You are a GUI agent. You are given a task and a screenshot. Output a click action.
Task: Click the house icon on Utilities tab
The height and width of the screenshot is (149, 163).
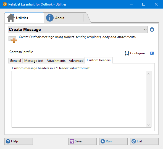(x=10, y=18)
